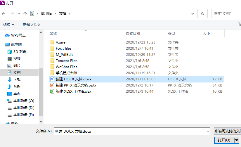This screenshot has height=147, width=241.
Task: Click the 搜索"文档" search field
Action: click(x=226, y=14)
